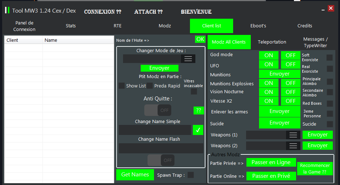Image resolution: width=340 pixels, height=185 pixels.
Task: Open the Panel de Connexion tab
Action: (24, 26)
